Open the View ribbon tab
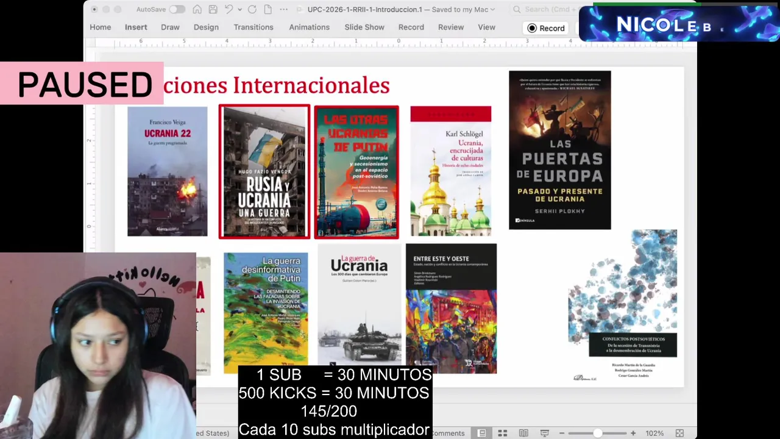The height and width of the screenshot is (439, 780). [x=486, y=27]
